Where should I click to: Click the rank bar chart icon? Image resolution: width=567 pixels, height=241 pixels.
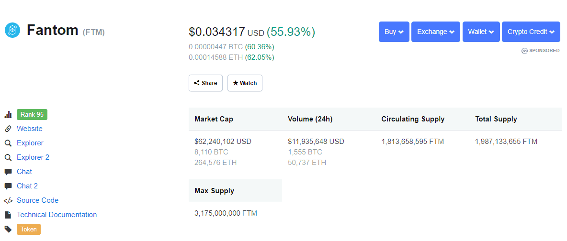(8, 115)
